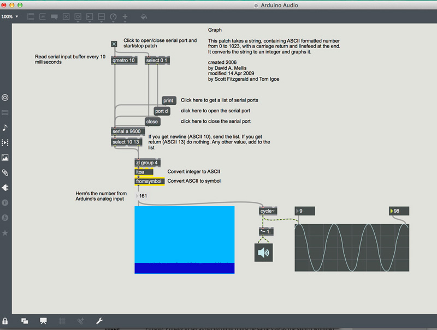
Task: Add a new object box from toolbar
Action: coord(31,17)
